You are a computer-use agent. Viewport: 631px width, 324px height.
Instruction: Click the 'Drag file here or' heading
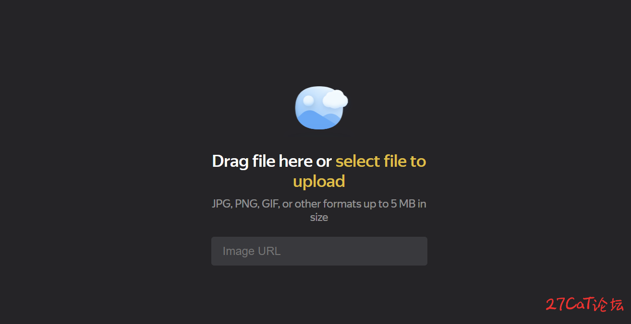[x=272, y=161]
